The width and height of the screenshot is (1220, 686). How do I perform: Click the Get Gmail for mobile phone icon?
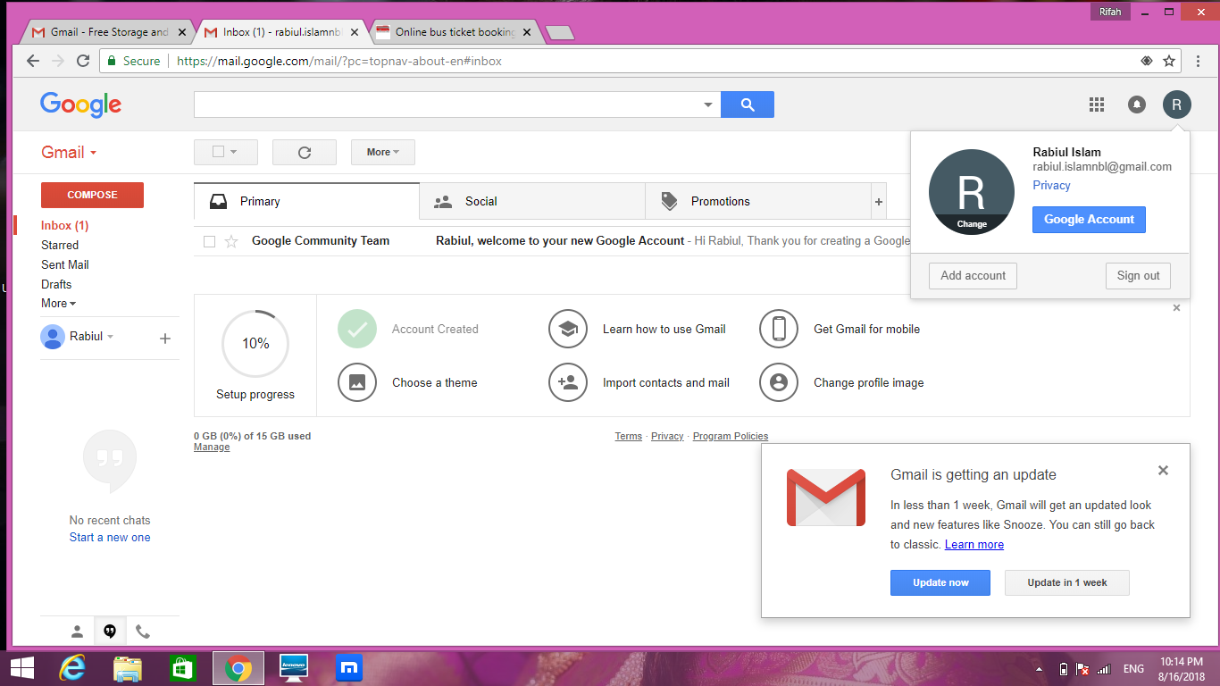779,329
